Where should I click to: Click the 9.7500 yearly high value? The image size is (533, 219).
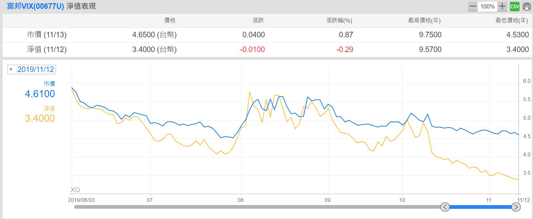[430, 35]
